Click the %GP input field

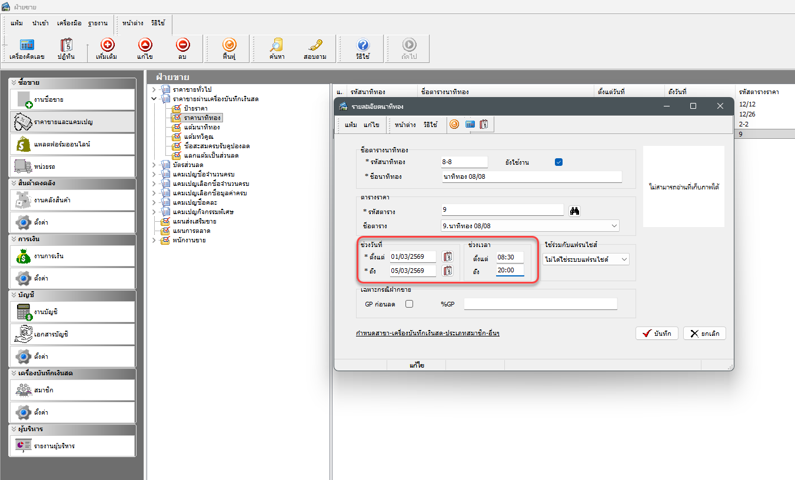coord(540,304)
